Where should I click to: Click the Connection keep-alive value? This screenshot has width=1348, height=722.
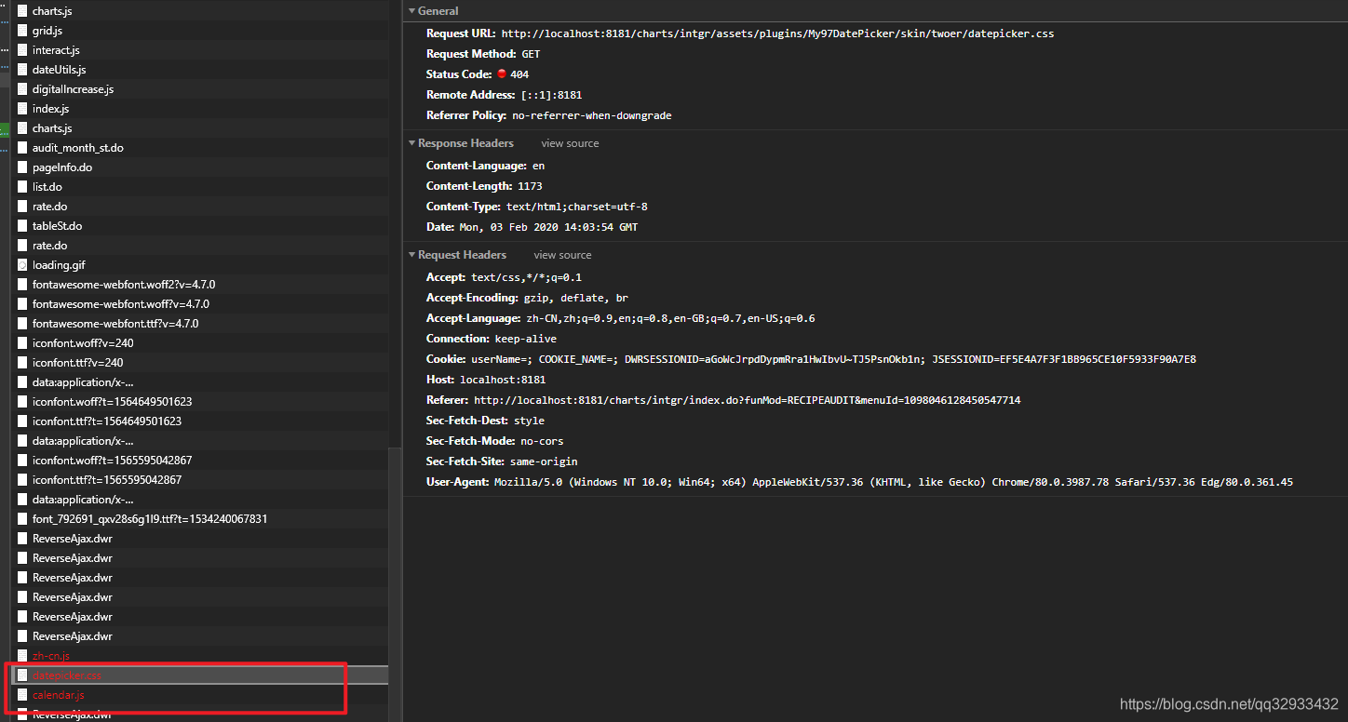tap(525, 339)
